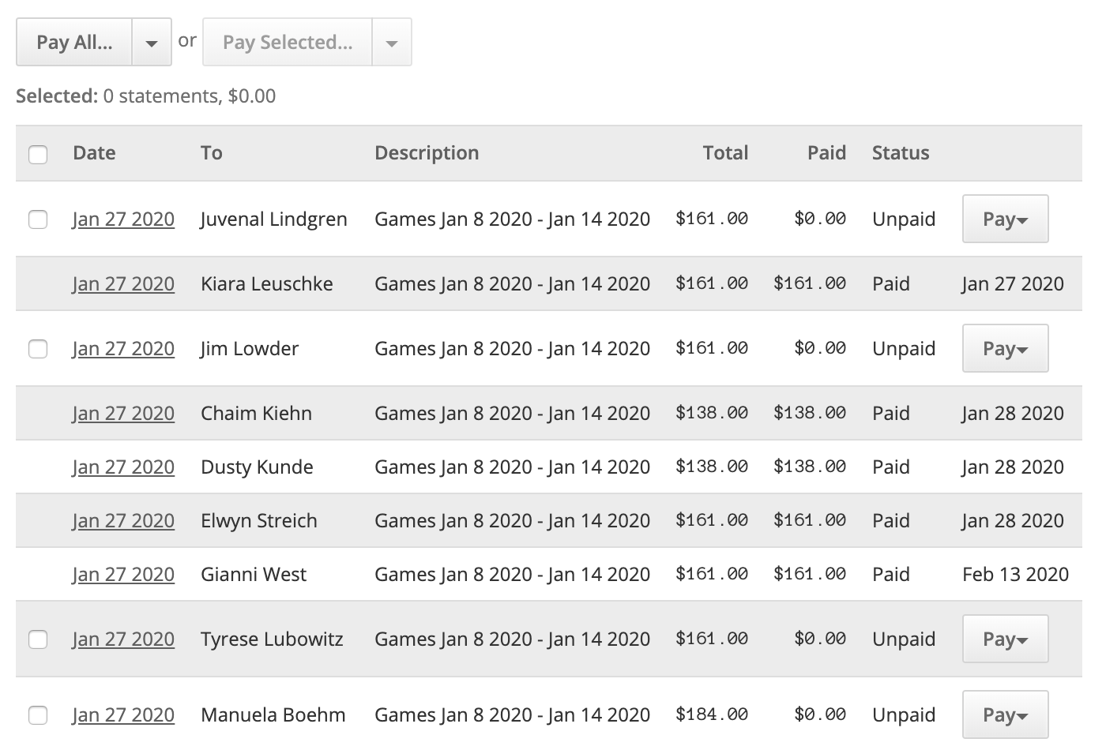Screen dimensions: 1106x750
Task: Click the name Chaim Kiehn
Action: 256,413
